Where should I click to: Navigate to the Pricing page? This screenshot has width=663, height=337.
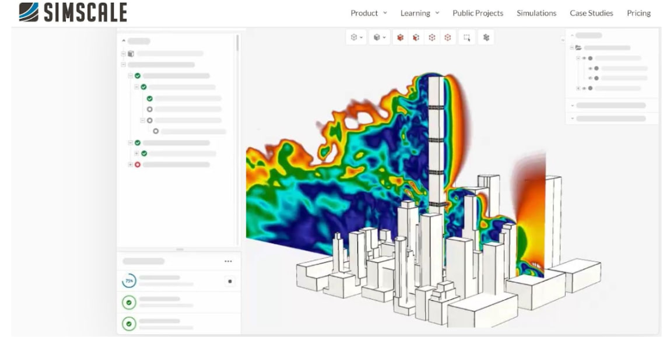pos(639,13)
